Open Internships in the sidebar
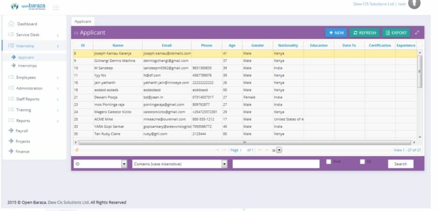The height and width of the screenshot is (211, 438). [x=27, y=66]
